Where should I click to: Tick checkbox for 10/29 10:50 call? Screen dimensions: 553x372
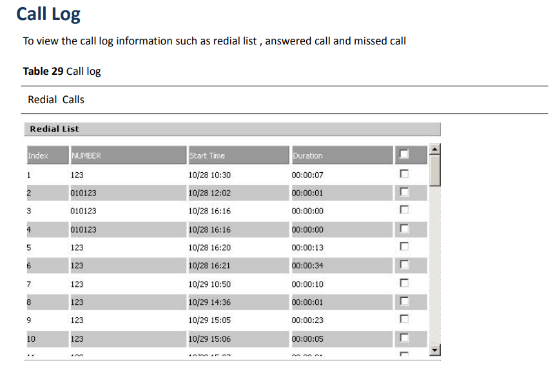point(404,283)
